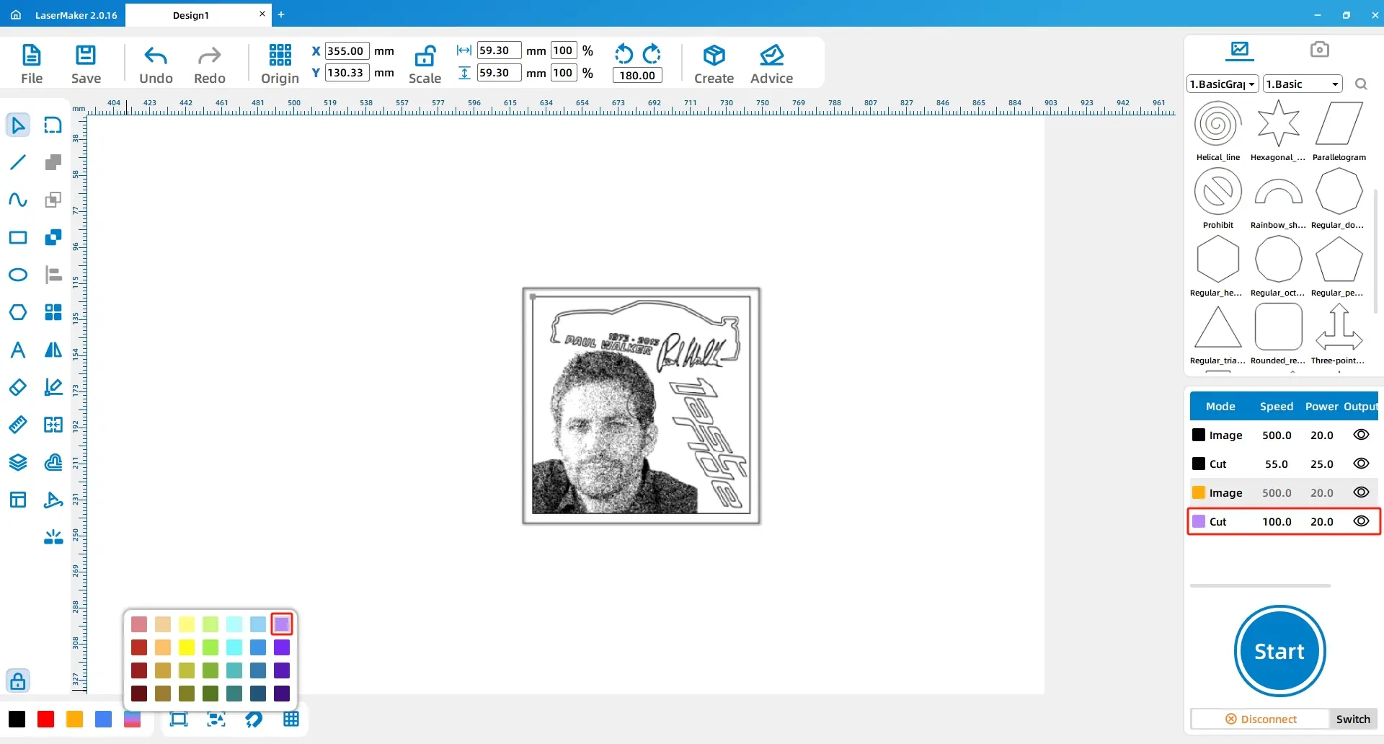Click the Y position input field

tap(347, 73)
